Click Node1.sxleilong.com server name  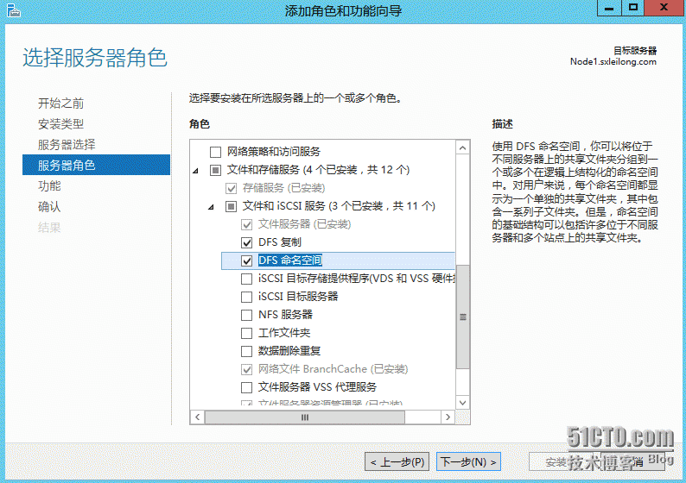click(x=613, y=61)
